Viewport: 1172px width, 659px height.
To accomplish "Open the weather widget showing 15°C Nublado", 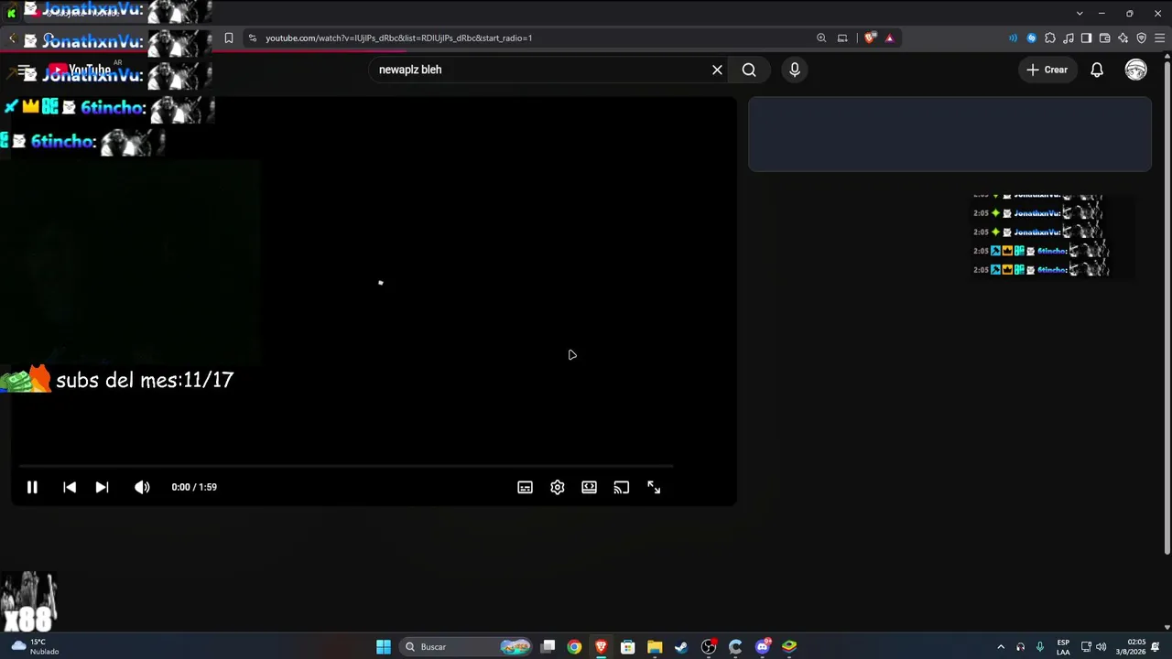I will [36, 647].
